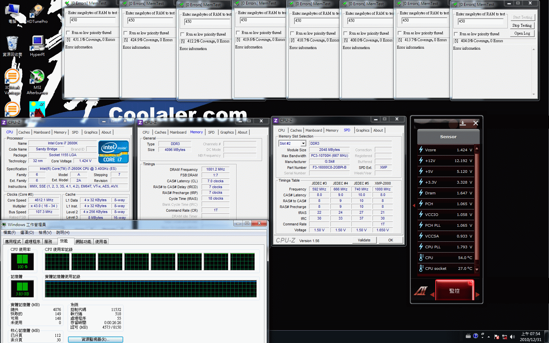Image resolution: width=549 pixels, height=343 pixels.
Task: Switch to the 網路功能 tab in Task Manager
Action: [83, 241]
